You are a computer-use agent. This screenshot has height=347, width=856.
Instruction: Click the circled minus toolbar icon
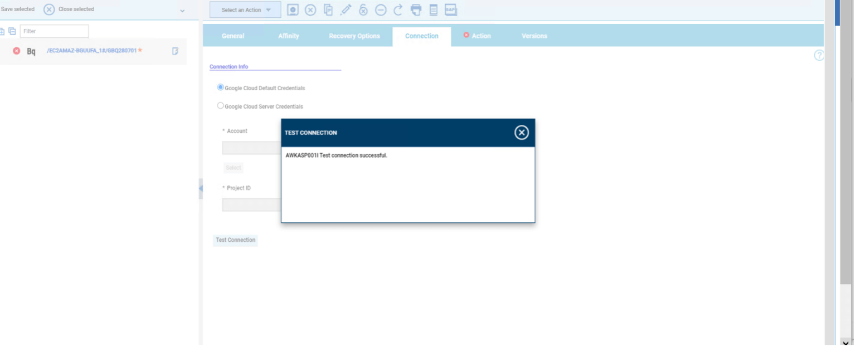(381, 9)
